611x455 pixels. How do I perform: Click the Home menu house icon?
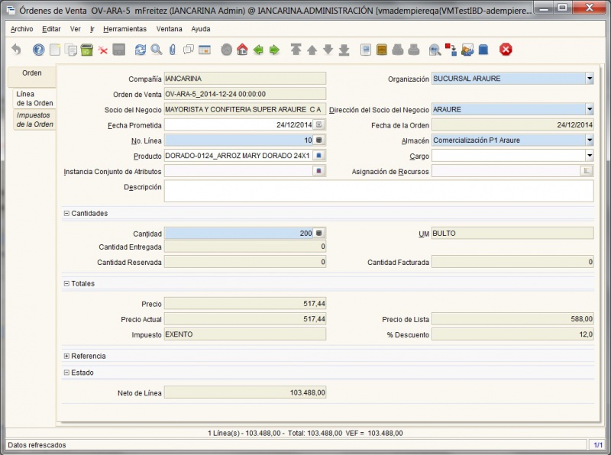(x=242, y=50)
